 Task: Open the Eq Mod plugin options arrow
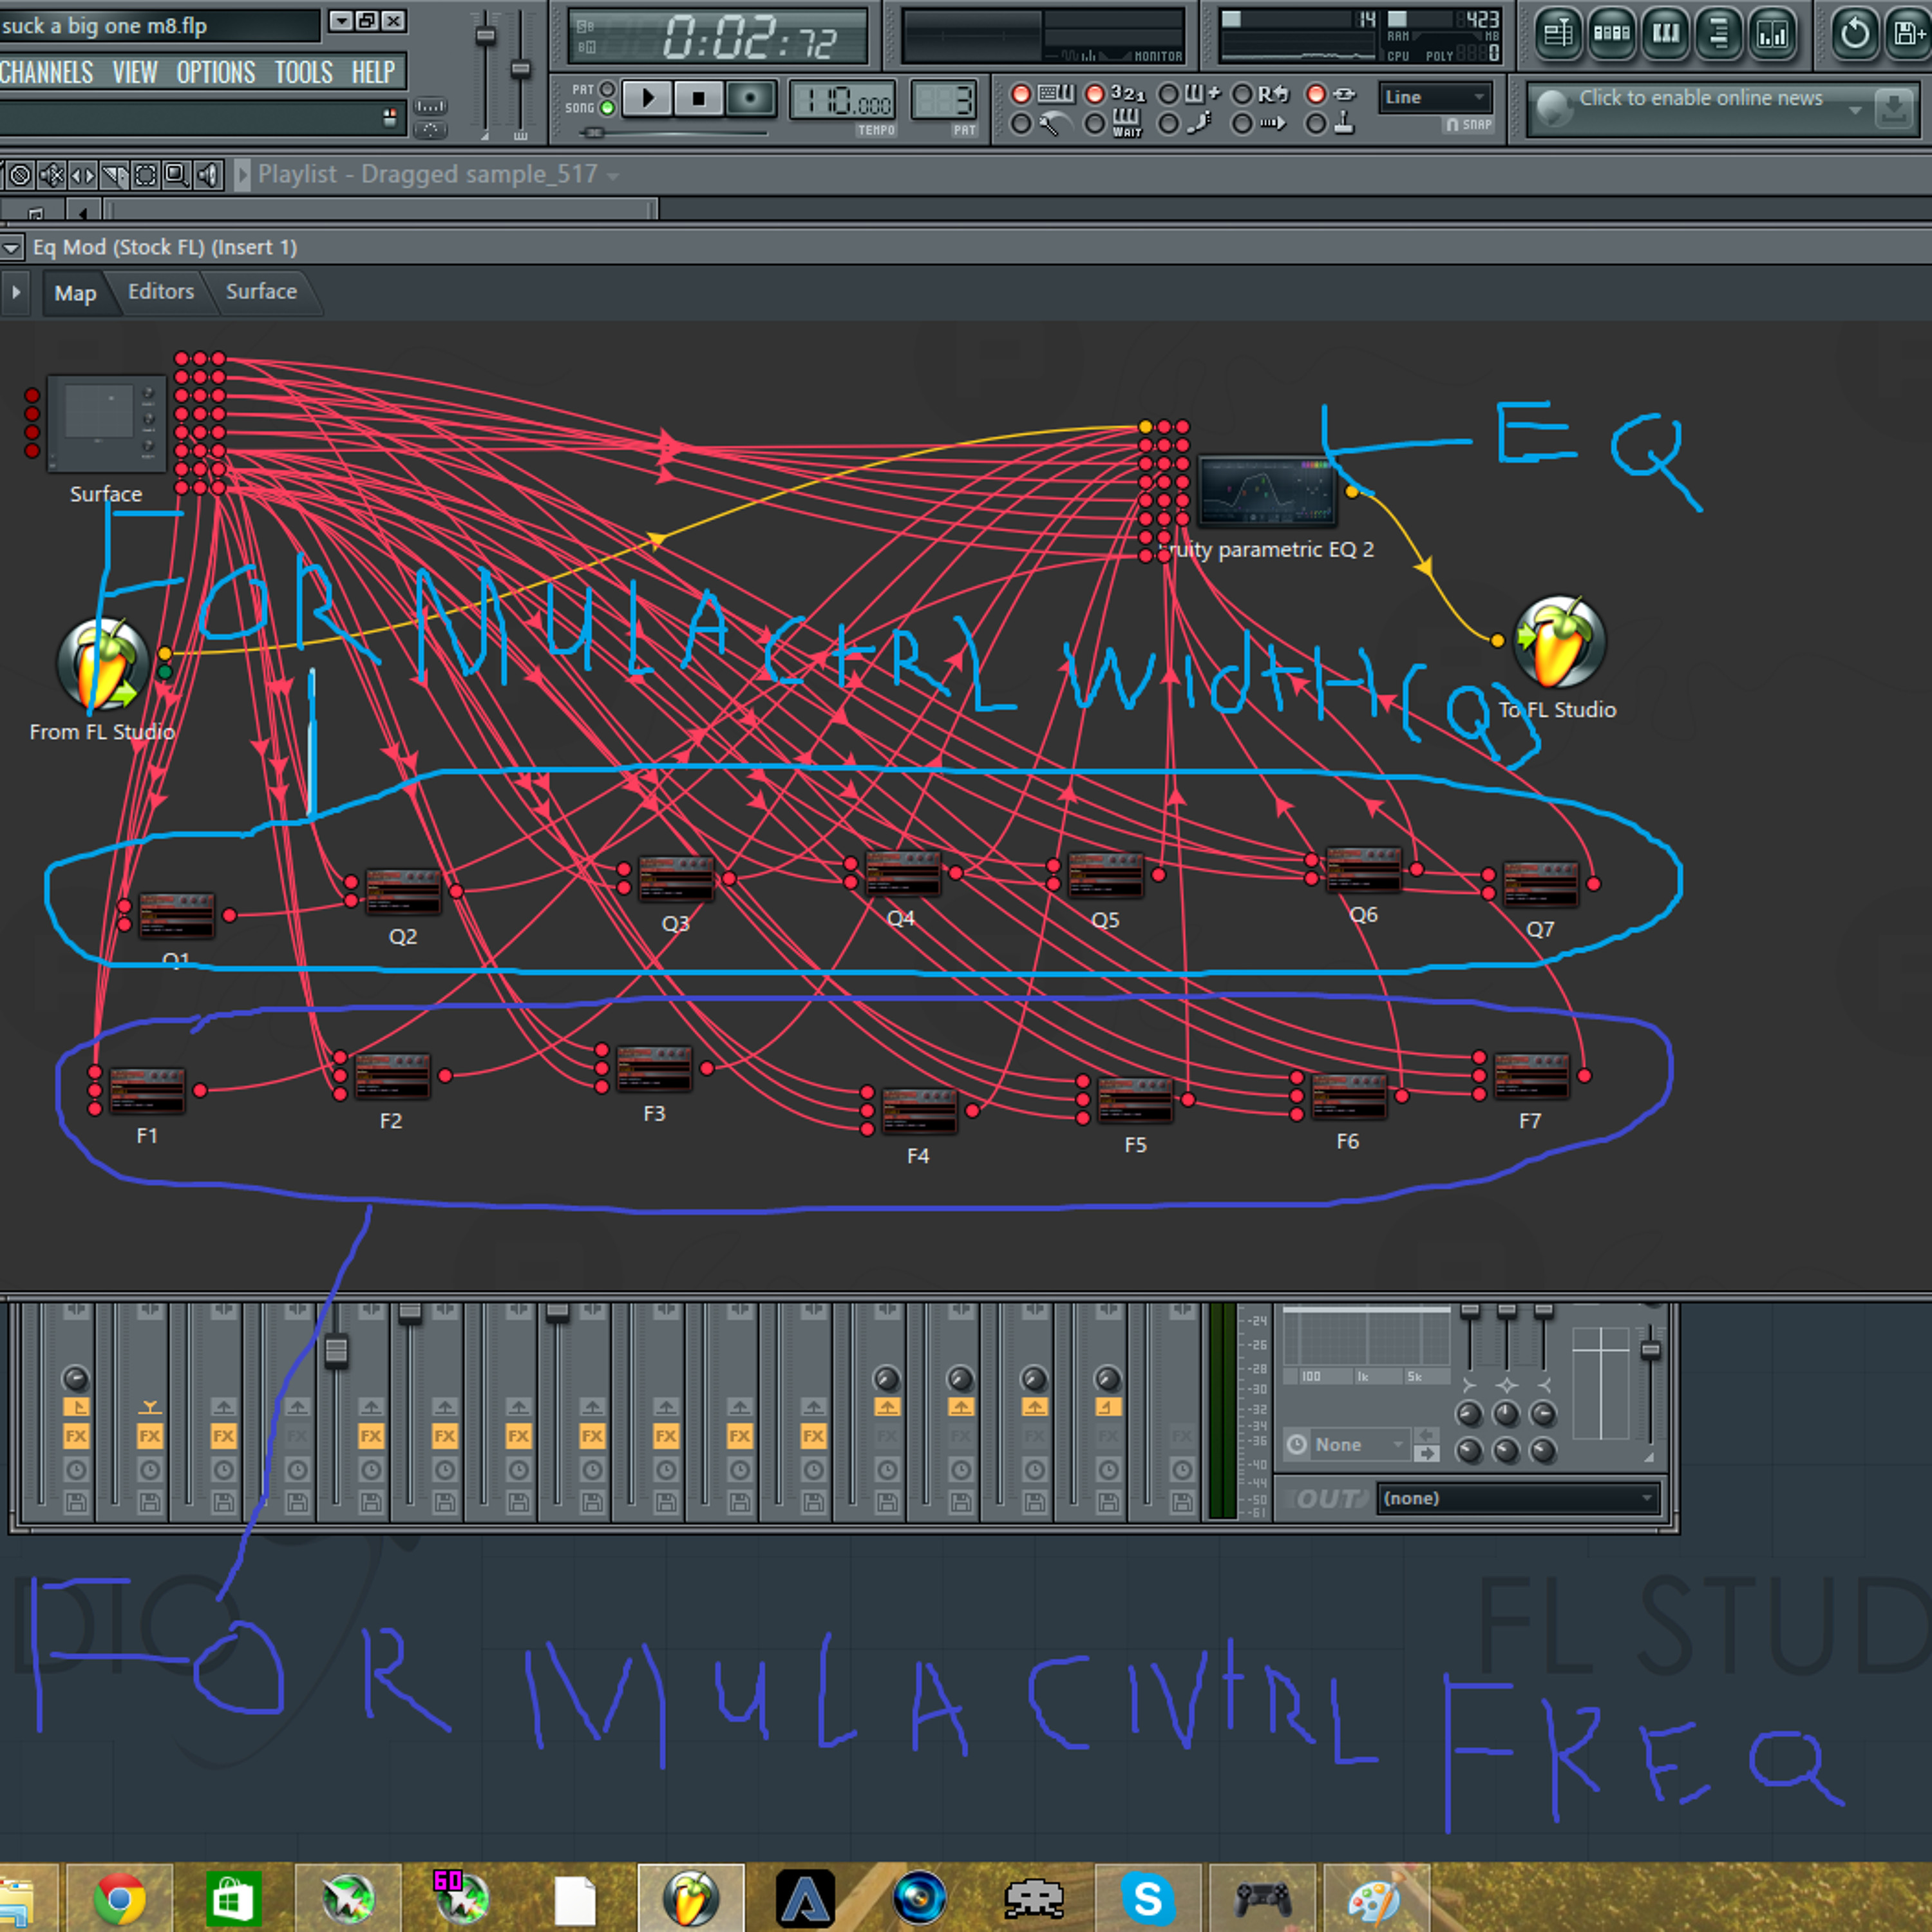[12, 247]
